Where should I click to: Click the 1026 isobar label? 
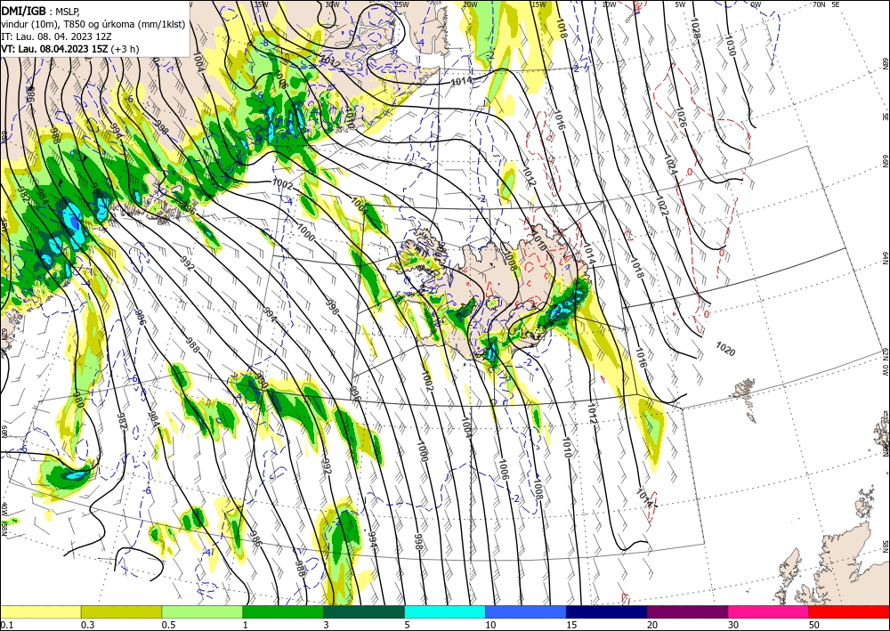683,117
